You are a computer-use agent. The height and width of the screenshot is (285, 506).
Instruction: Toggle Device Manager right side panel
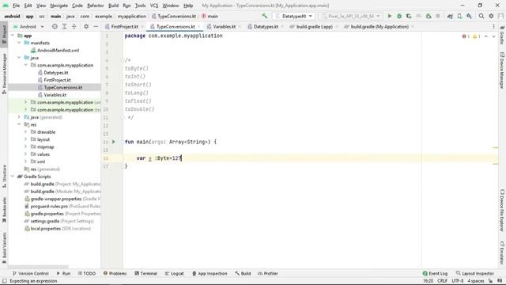click(502, 70)
